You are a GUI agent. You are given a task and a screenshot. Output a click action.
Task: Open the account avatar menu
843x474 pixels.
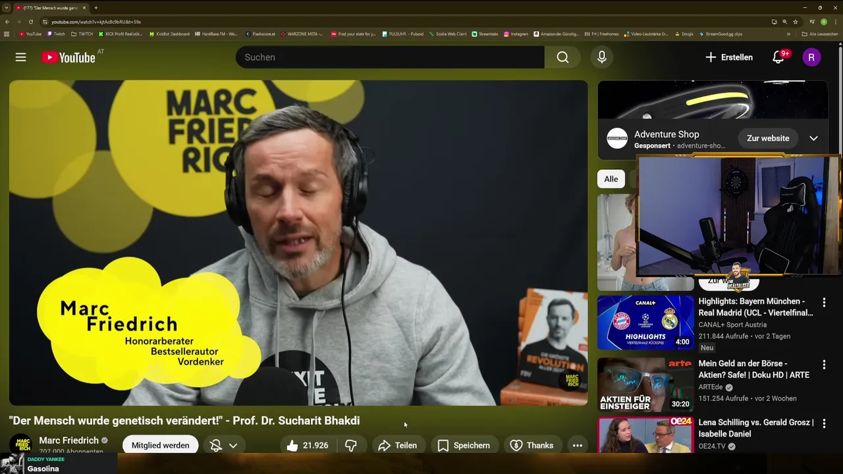click(x=811, y=57)
